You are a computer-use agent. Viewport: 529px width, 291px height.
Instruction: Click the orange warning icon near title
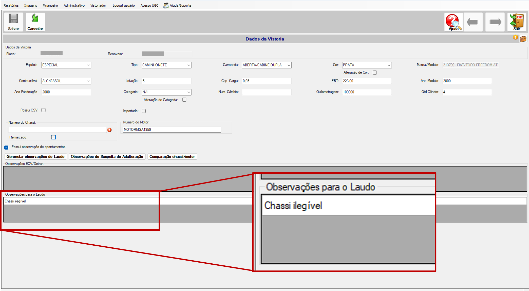[x=515, y=37]
